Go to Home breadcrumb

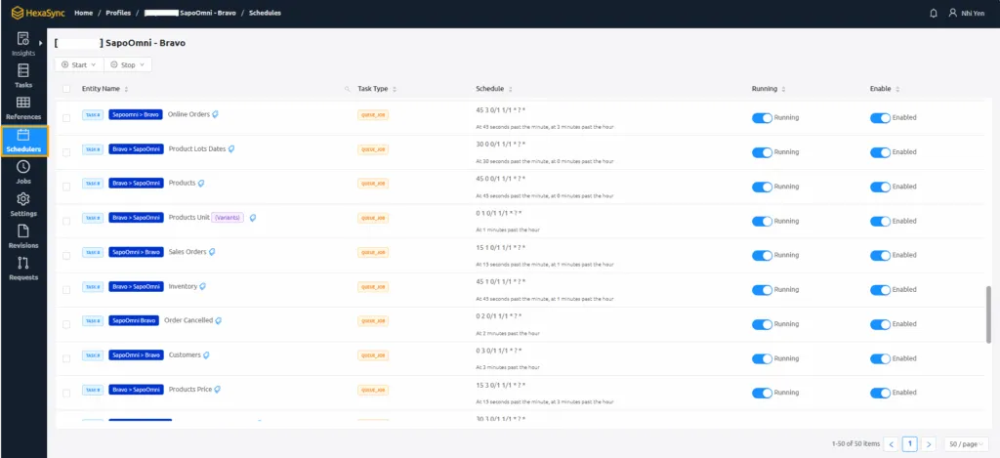pos(84,13)
